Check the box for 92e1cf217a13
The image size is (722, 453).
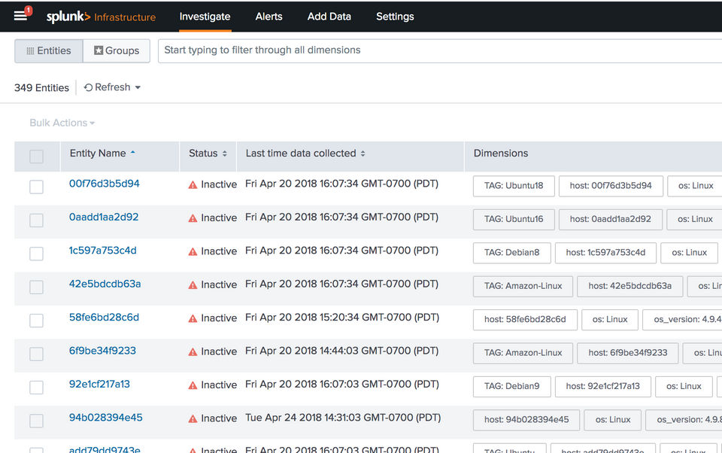pyautogui.click(x=36, y=387)
